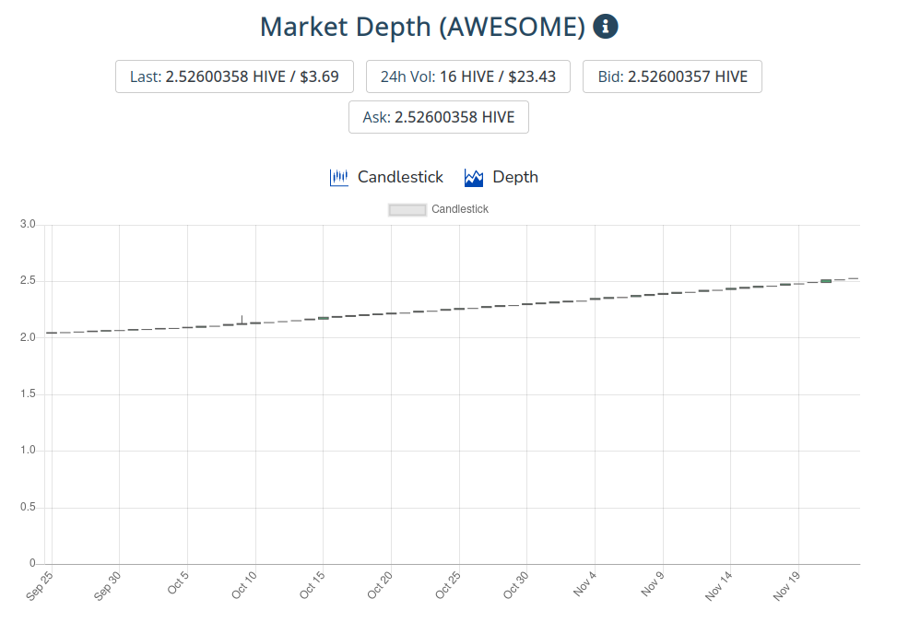Switch to the Candlestick tab label
The height and width of the screenshot is (634, 897).
[x=400, y=177]
